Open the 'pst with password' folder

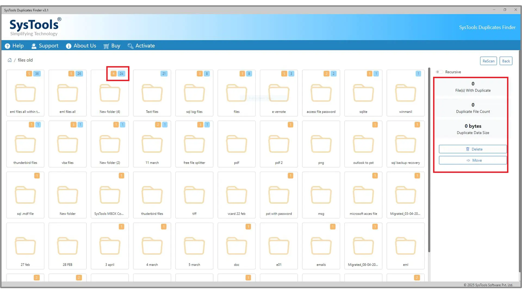[279, 195]
